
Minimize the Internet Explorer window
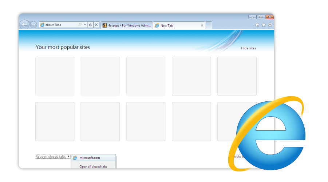click(x=252, y=17)
